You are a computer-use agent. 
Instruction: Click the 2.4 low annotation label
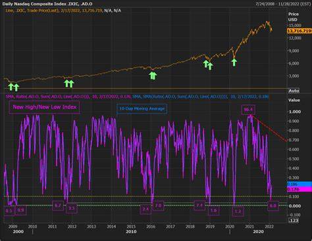click(145, 209)
